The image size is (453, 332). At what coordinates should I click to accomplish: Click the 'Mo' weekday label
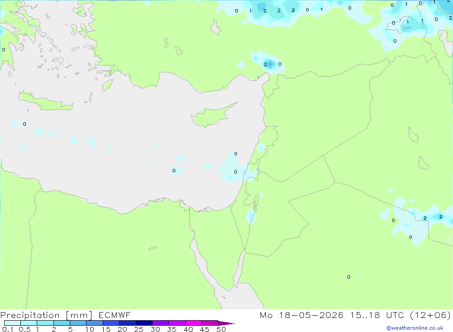coord(266,315)
